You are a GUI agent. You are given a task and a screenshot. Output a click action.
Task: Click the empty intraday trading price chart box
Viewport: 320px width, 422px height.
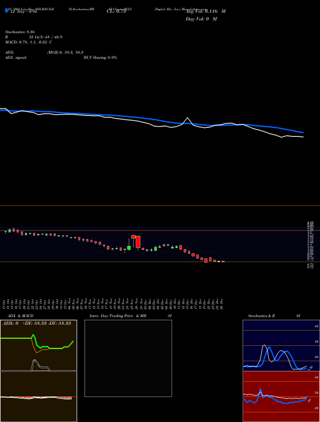pyautogui.click(x=128, y=358)
